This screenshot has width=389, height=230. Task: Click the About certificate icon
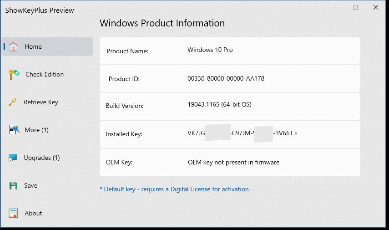13,213
